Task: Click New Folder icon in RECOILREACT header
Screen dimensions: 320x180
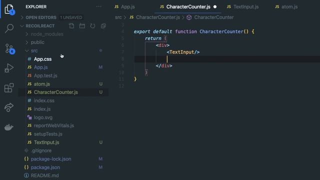Action: tap(82, 26)
